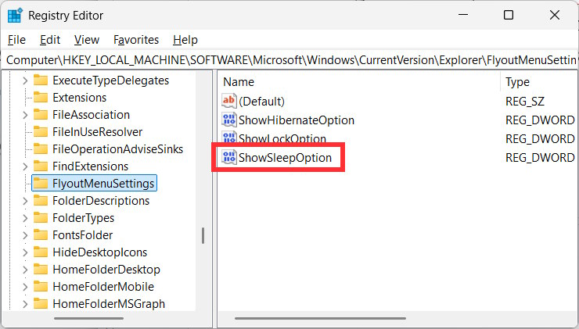Click the Extensions folder icon

tap(41, 98)
